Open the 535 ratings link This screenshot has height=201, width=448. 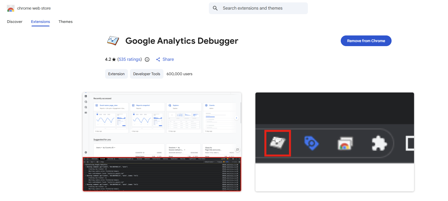(x=130, y=59)
